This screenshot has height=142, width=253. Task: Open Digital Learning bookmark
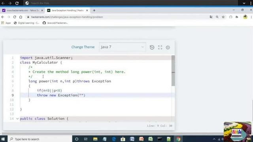[26, 23]
